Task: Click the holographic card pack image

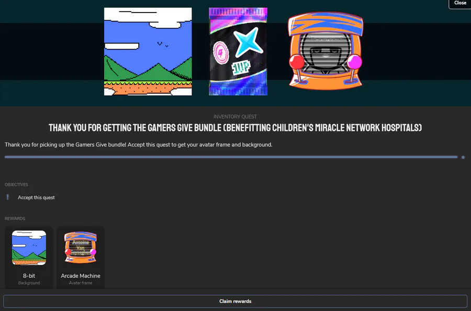Action: coord(238,51)
